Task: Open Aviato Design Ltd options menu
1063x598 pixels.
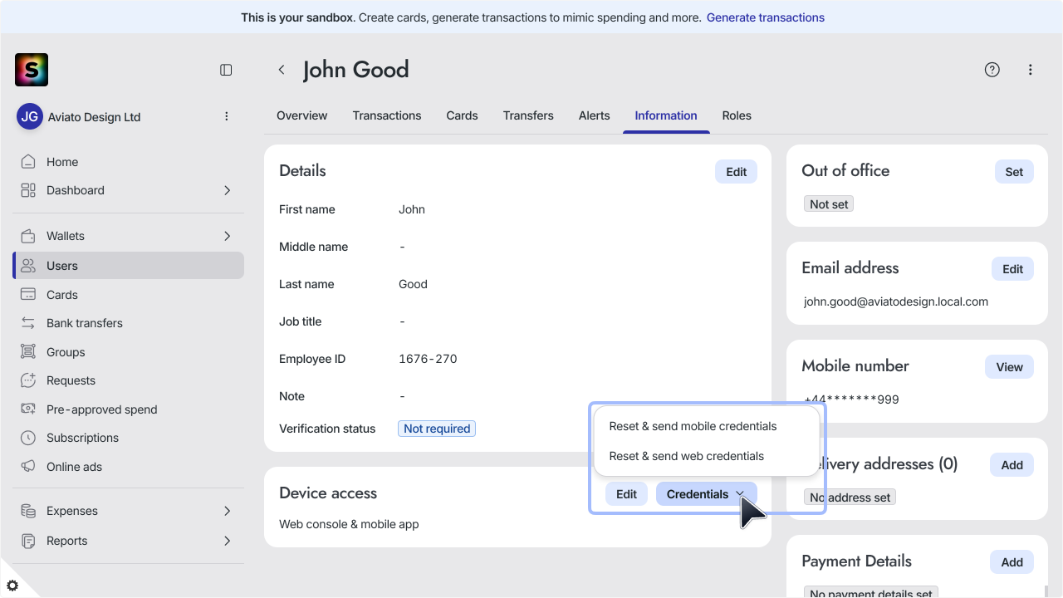Action: 226,116
